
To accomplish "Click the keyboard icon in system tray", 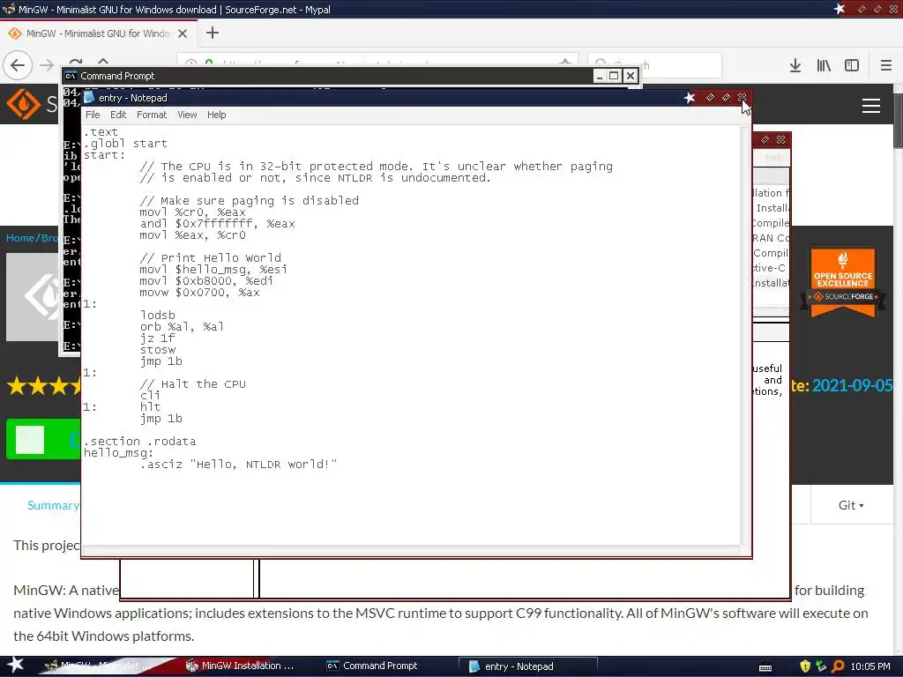I will coord(765,667).
